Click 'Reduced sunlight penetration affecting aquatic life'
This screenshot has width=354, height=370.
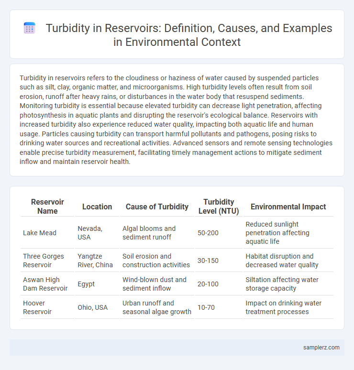288,233
